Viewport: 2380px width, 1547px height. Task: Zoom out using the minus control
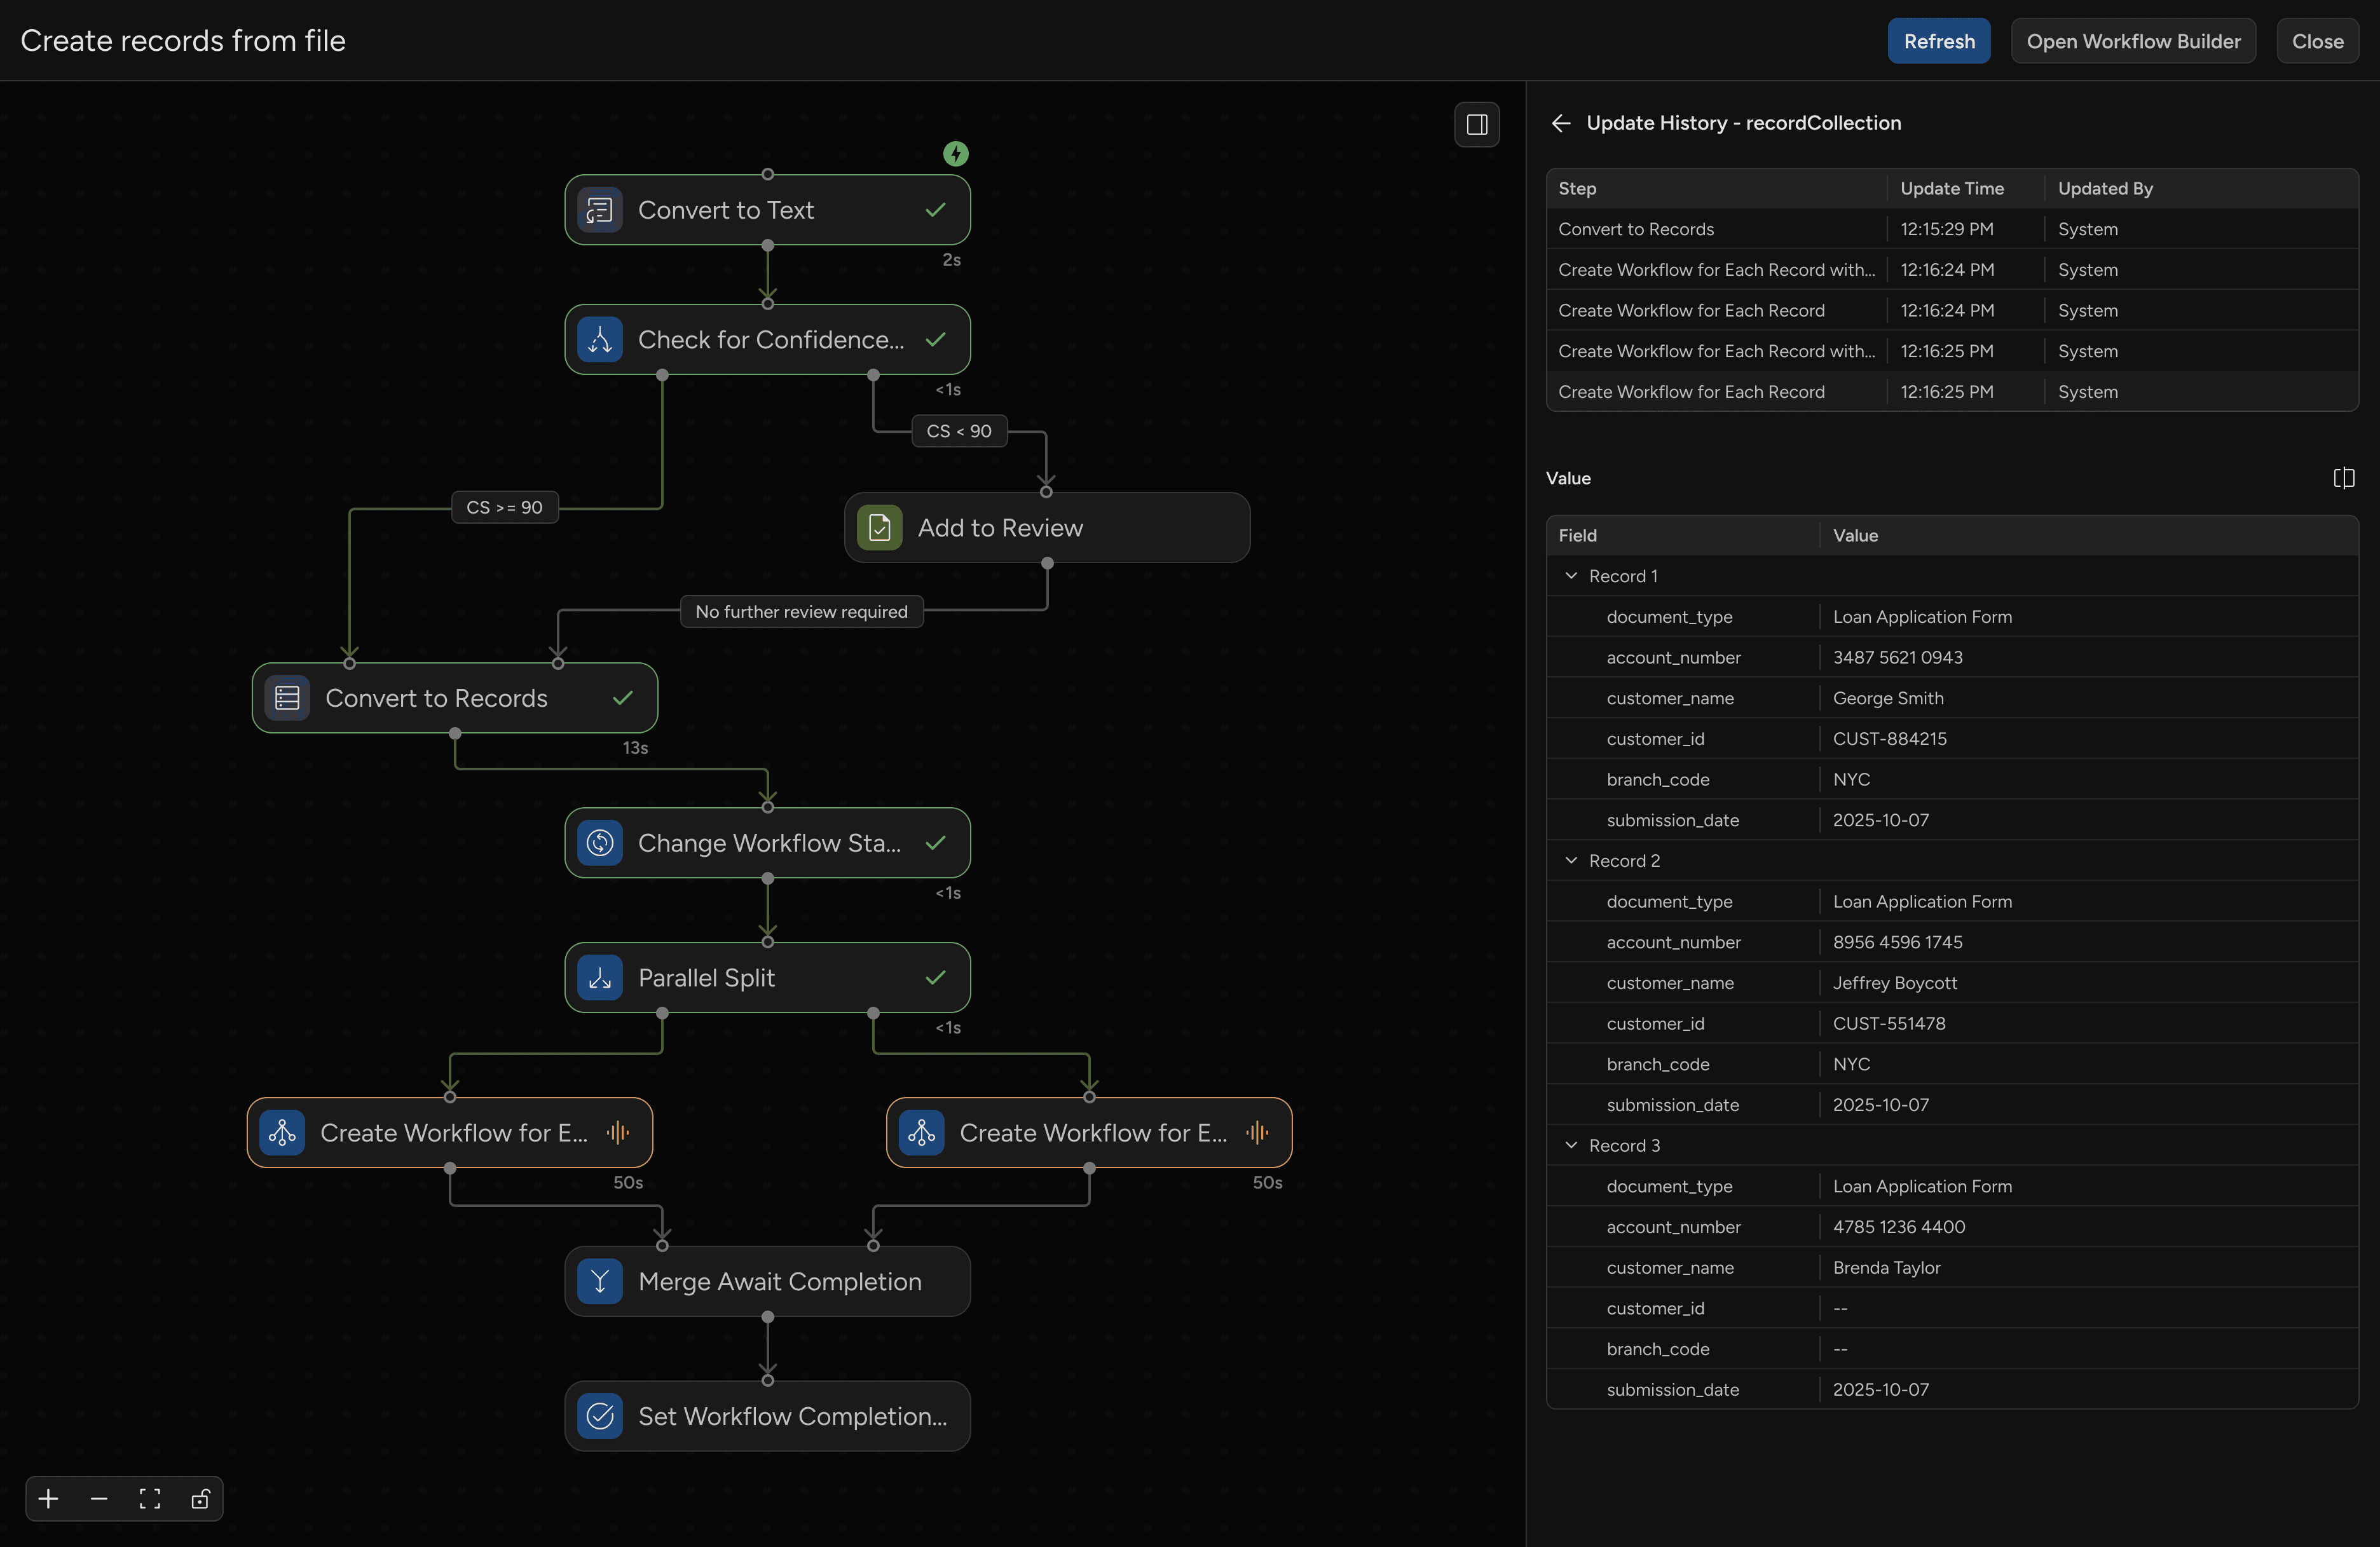click(x=98, y=1498)
